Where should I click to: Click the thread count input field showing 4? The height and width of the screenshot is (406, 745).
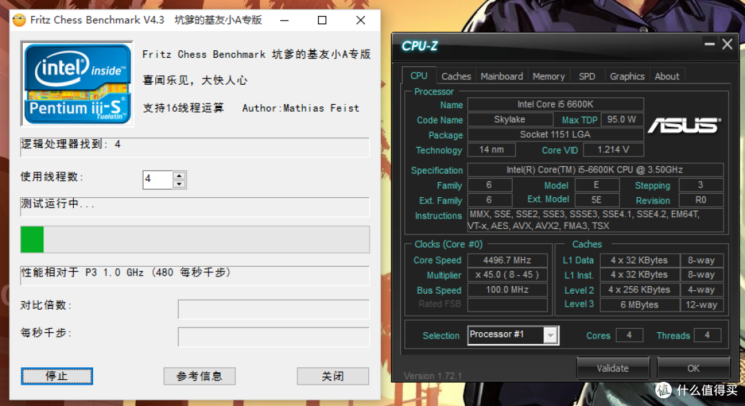[158, 179]
